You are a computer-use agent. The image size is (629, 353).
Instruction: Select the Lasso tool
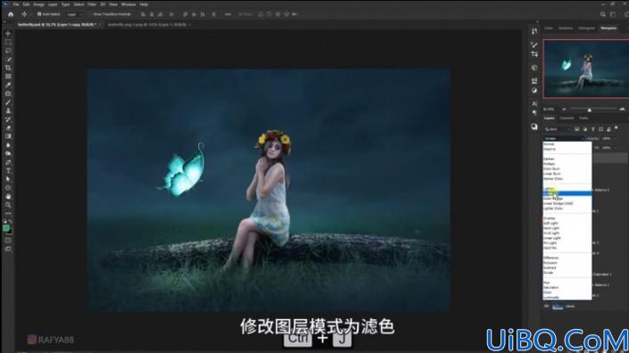pyautogui.click(x=8, y=51)
